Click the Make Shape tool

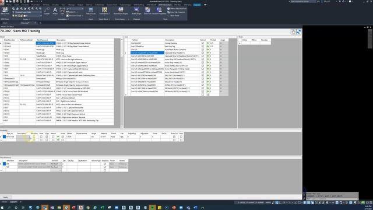(136, 11)
